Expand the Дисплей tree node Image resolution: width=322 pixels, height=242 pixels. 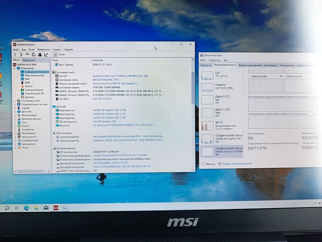15,112
